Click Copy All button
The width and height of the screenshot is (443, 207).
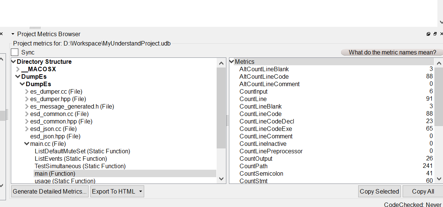tap(423, 191)
